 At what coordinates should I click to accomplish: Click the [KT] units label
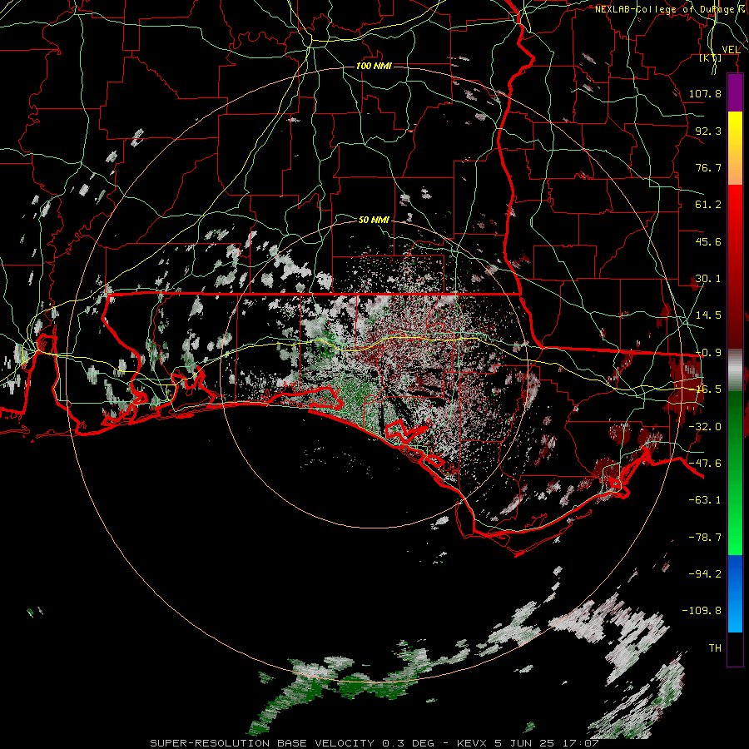tap(711, 57)
